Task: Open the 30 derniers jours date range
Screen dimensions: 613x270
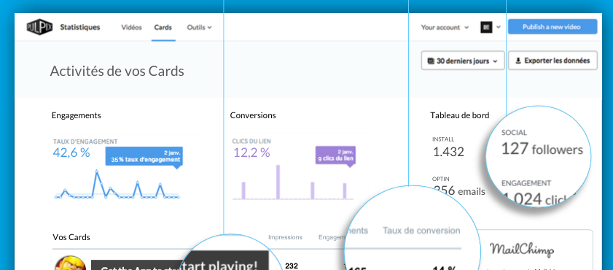Action: [x=463, y=61]
